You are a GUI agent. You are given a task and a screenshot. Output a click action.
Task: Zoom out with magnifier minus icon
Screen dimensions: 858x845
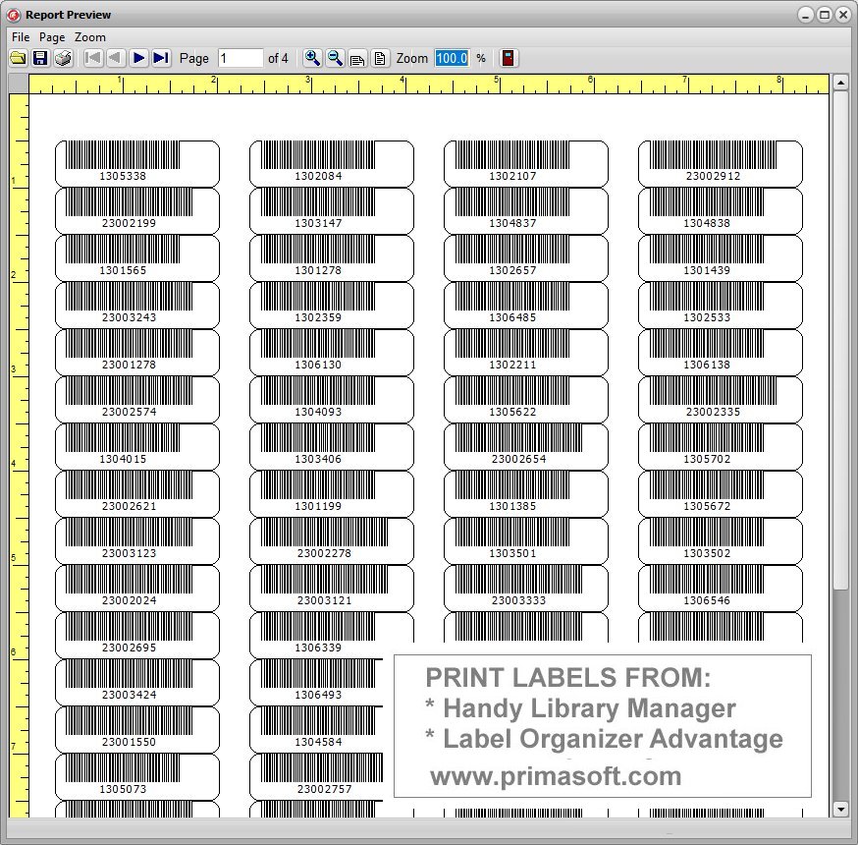pos(335,58)
